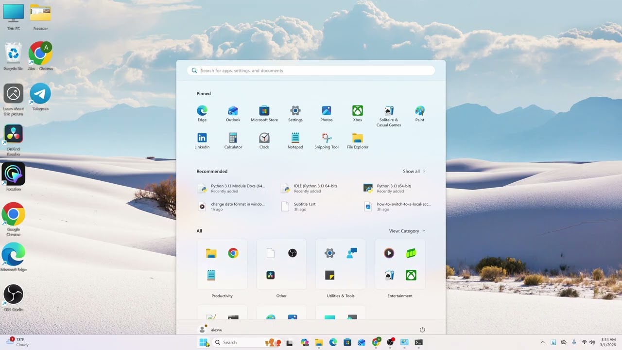Open the Calculator app
Image resolution: width=622 pixels, height=350 pixels.
[233, 141]
